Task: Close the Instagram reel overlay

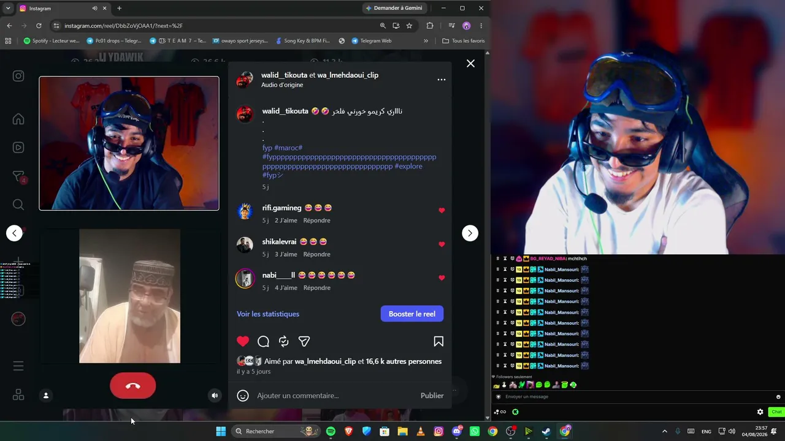Action: tap(470, 63)
